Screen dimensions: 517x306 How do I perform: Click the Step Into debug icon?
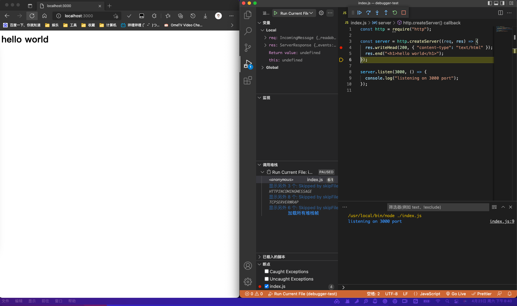click(x=377, y=13)
